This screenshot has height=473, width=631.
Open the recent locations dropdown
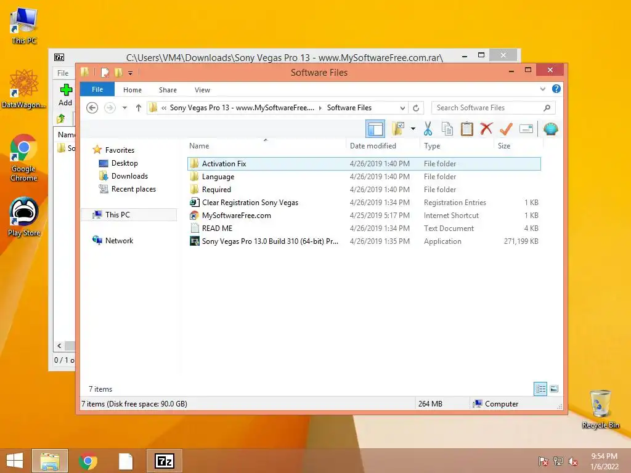124,108
